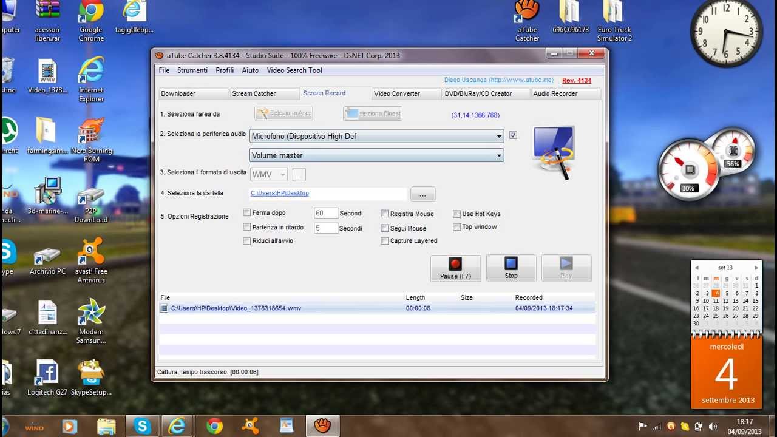The width and height of the screenshot is (777, 437).
Task: Click avast icon in taskbar
Action: pos(250,427)
